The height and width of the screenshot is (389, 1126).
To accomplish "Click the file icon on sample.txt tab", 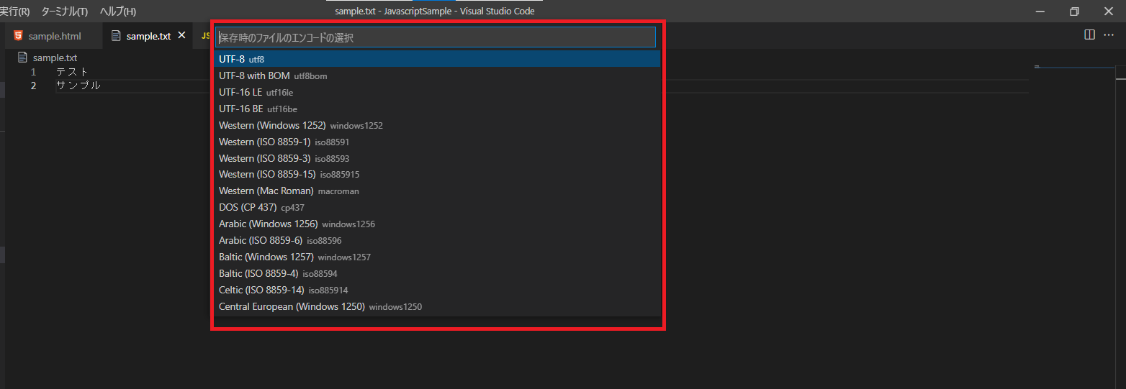I will 116,36.
